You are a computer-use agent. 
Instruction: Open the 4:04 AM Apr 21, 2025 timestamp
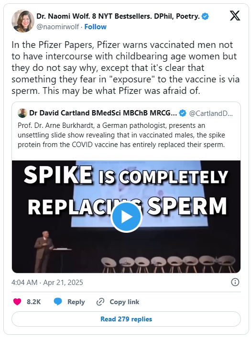47,282
